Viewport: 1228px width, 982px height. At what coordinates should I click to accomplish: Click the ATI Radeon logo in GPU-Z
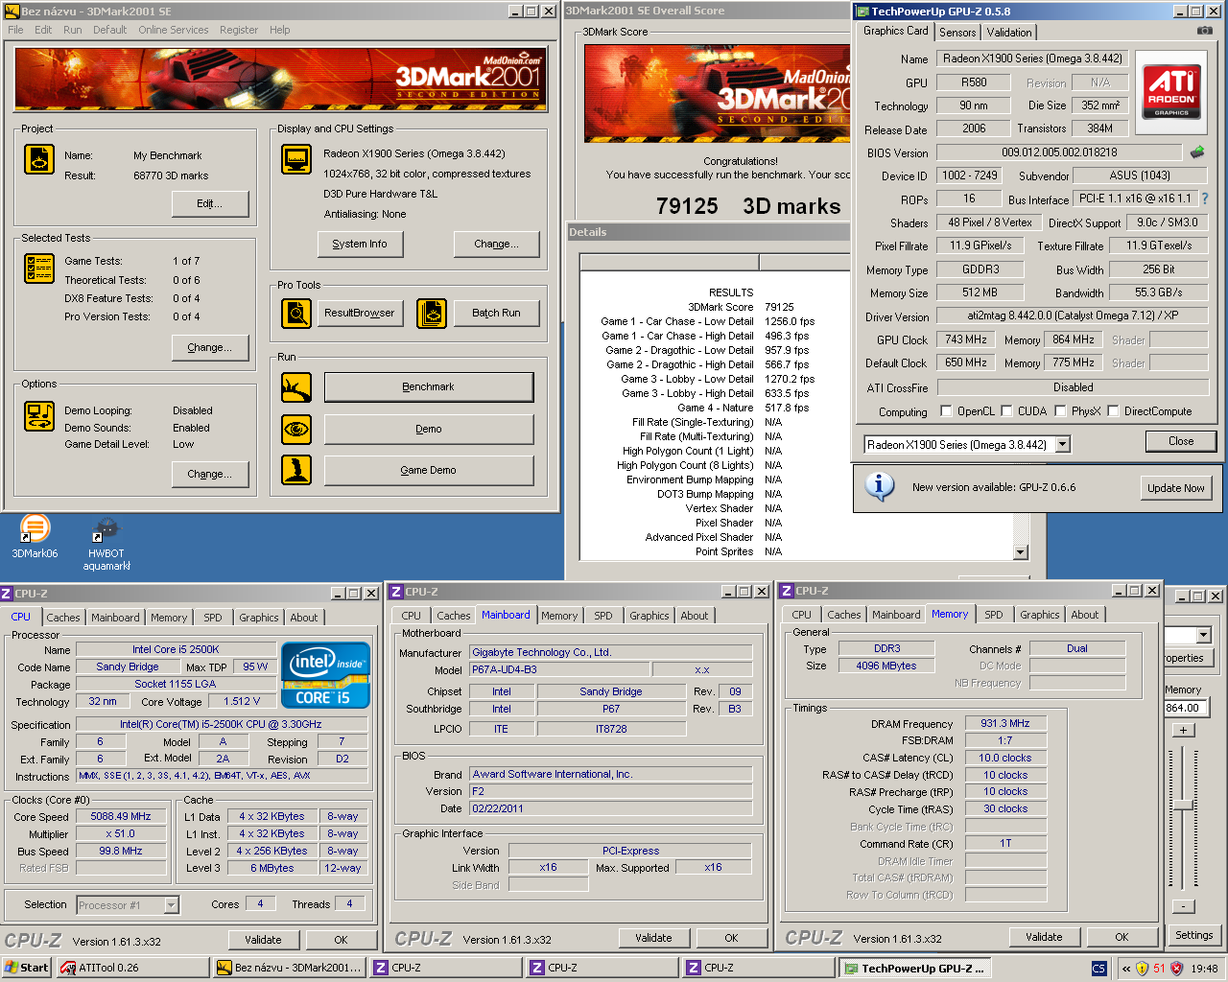pyautogui.click(x=1171, y=91)
